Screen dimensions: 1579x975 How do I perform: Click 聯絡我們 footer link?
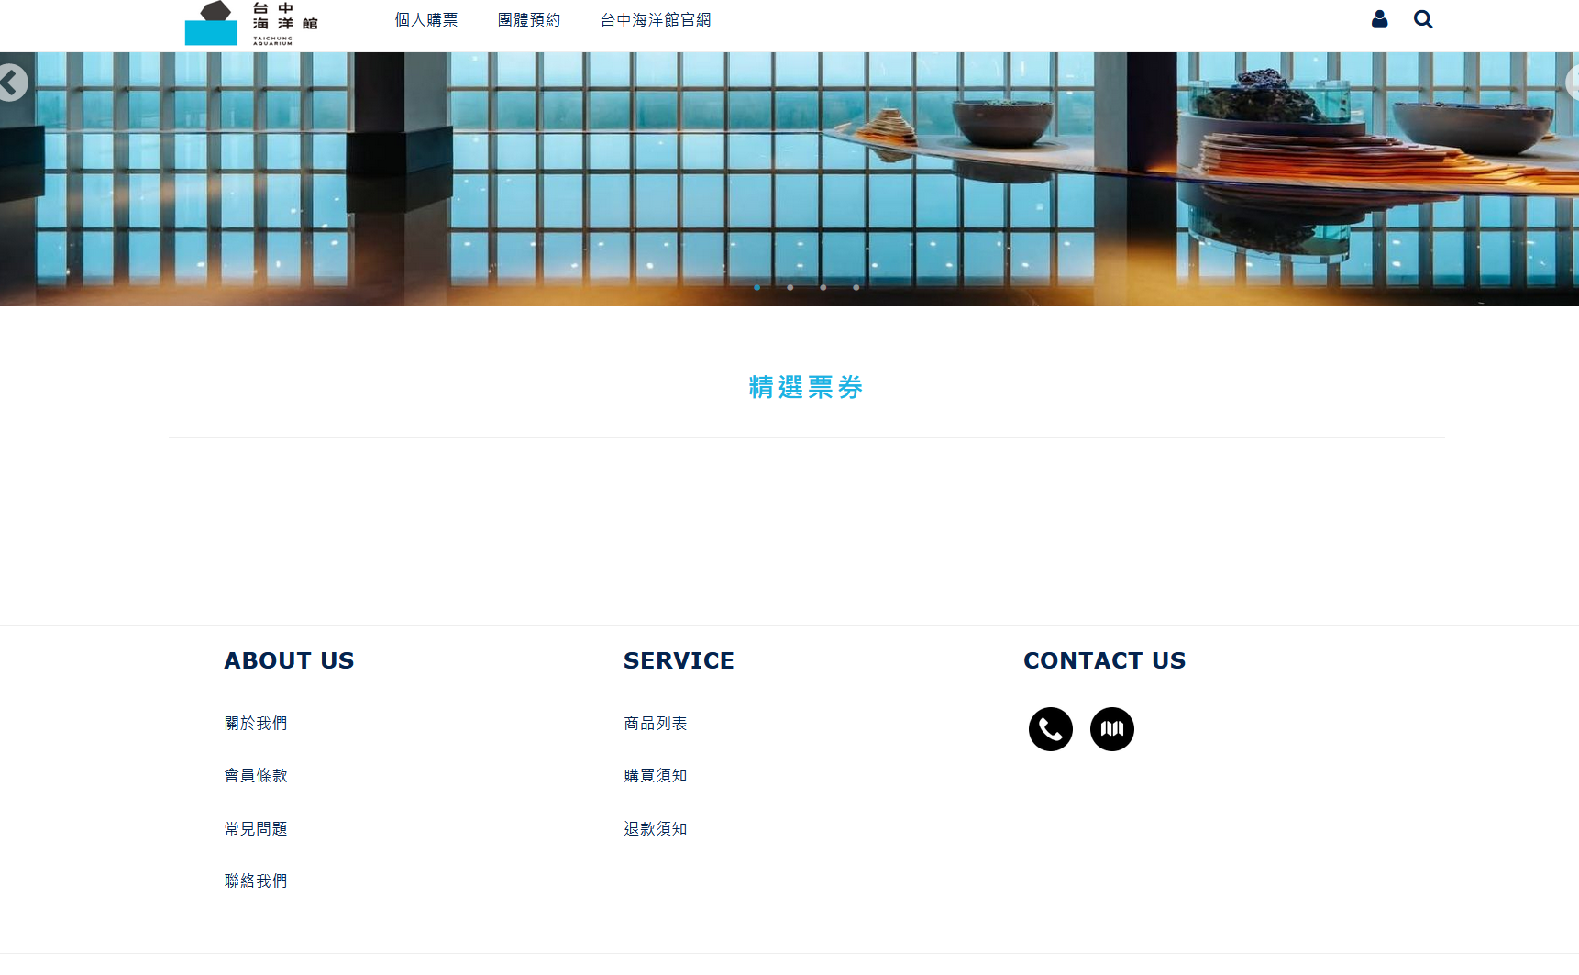(256, 881)
